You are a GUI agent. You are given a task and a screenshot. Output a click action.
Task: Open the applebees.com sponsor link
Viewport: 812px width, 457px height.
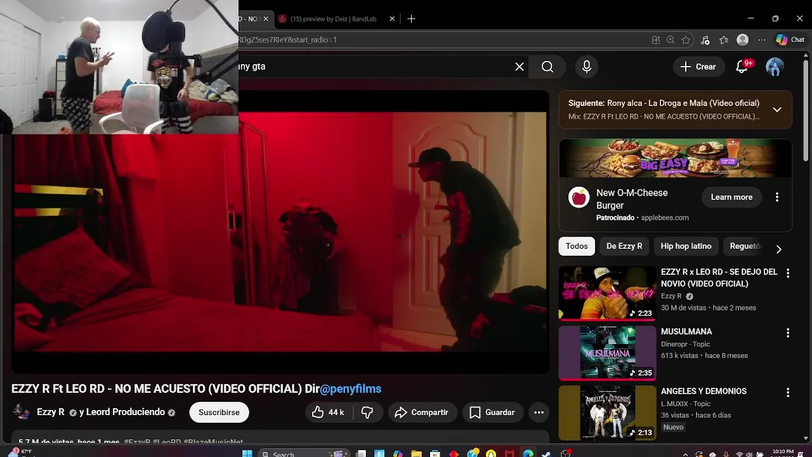[665, 218]
